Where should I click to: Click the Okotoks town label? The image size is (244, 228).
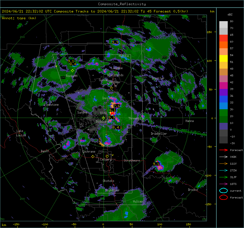pos(108,181)
